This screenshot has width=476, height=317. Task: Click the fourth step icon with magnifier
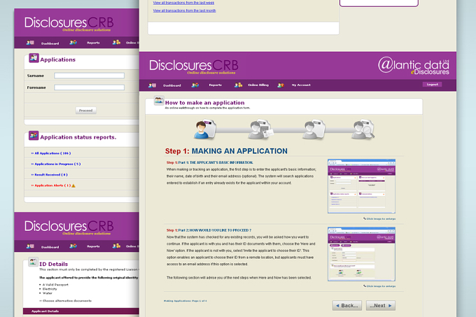point(363,129)
